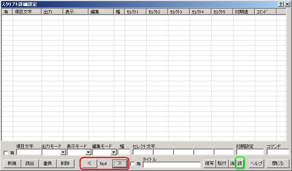Click into the タイトル text field
292x171 pixels.
(172, 165)
